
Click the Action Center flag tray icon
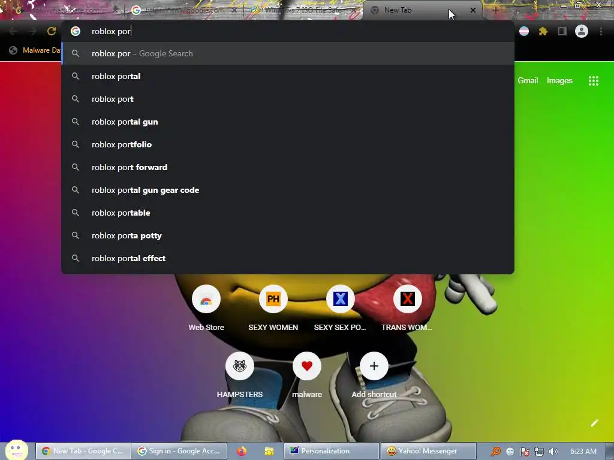click(525, 452)
